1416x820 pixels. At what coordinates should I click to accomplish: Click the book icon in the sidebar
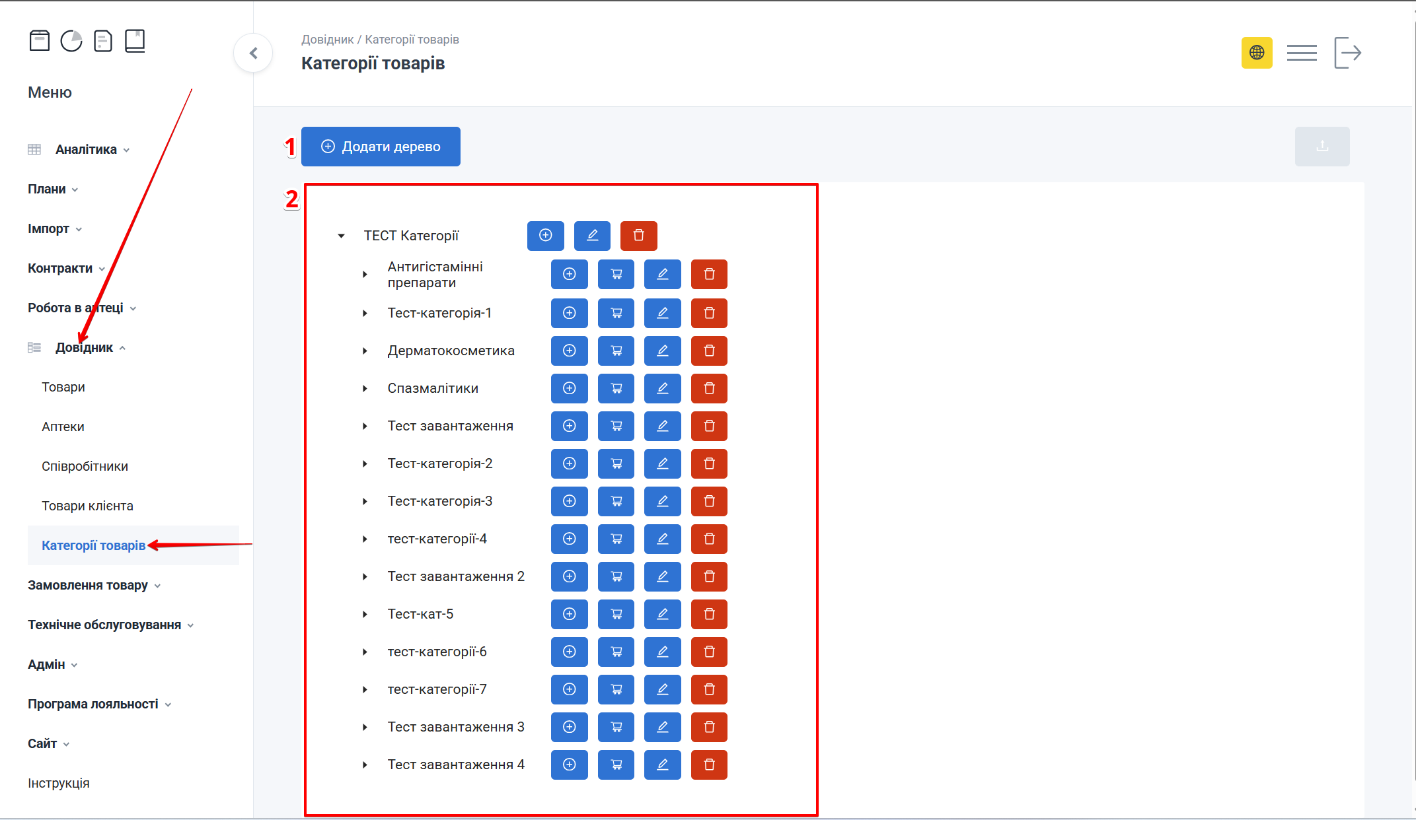135,41
